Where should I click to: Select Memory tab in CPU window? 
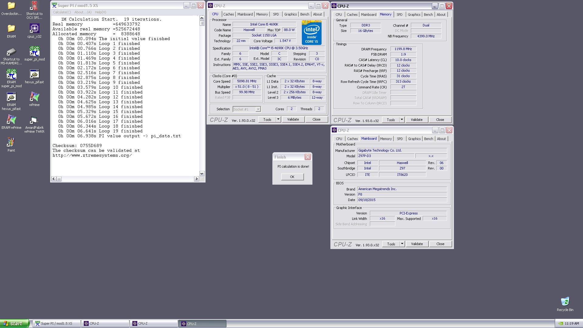click(262, 14)
